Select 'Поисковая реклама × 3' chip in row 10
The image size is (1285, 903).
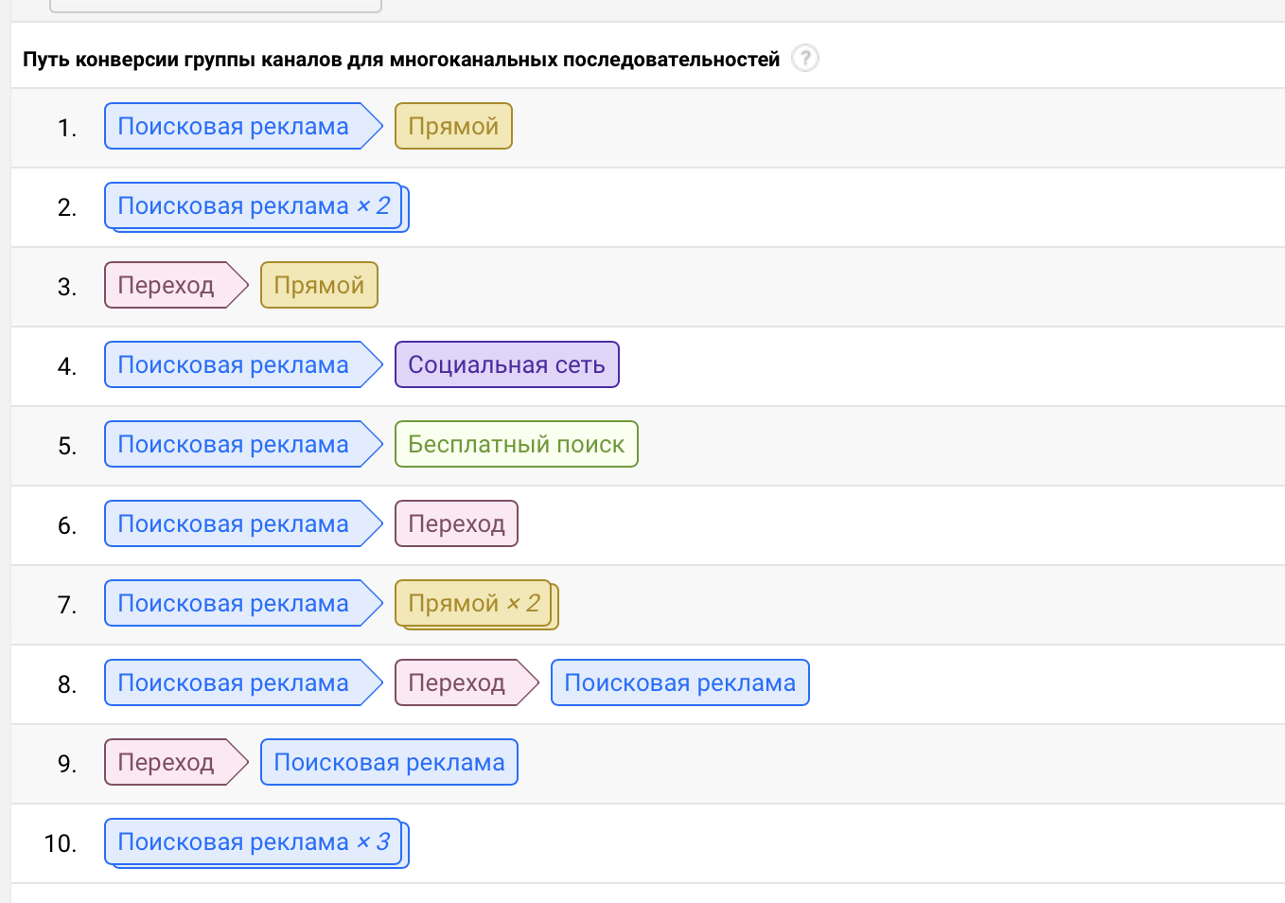tap(256, 843)
